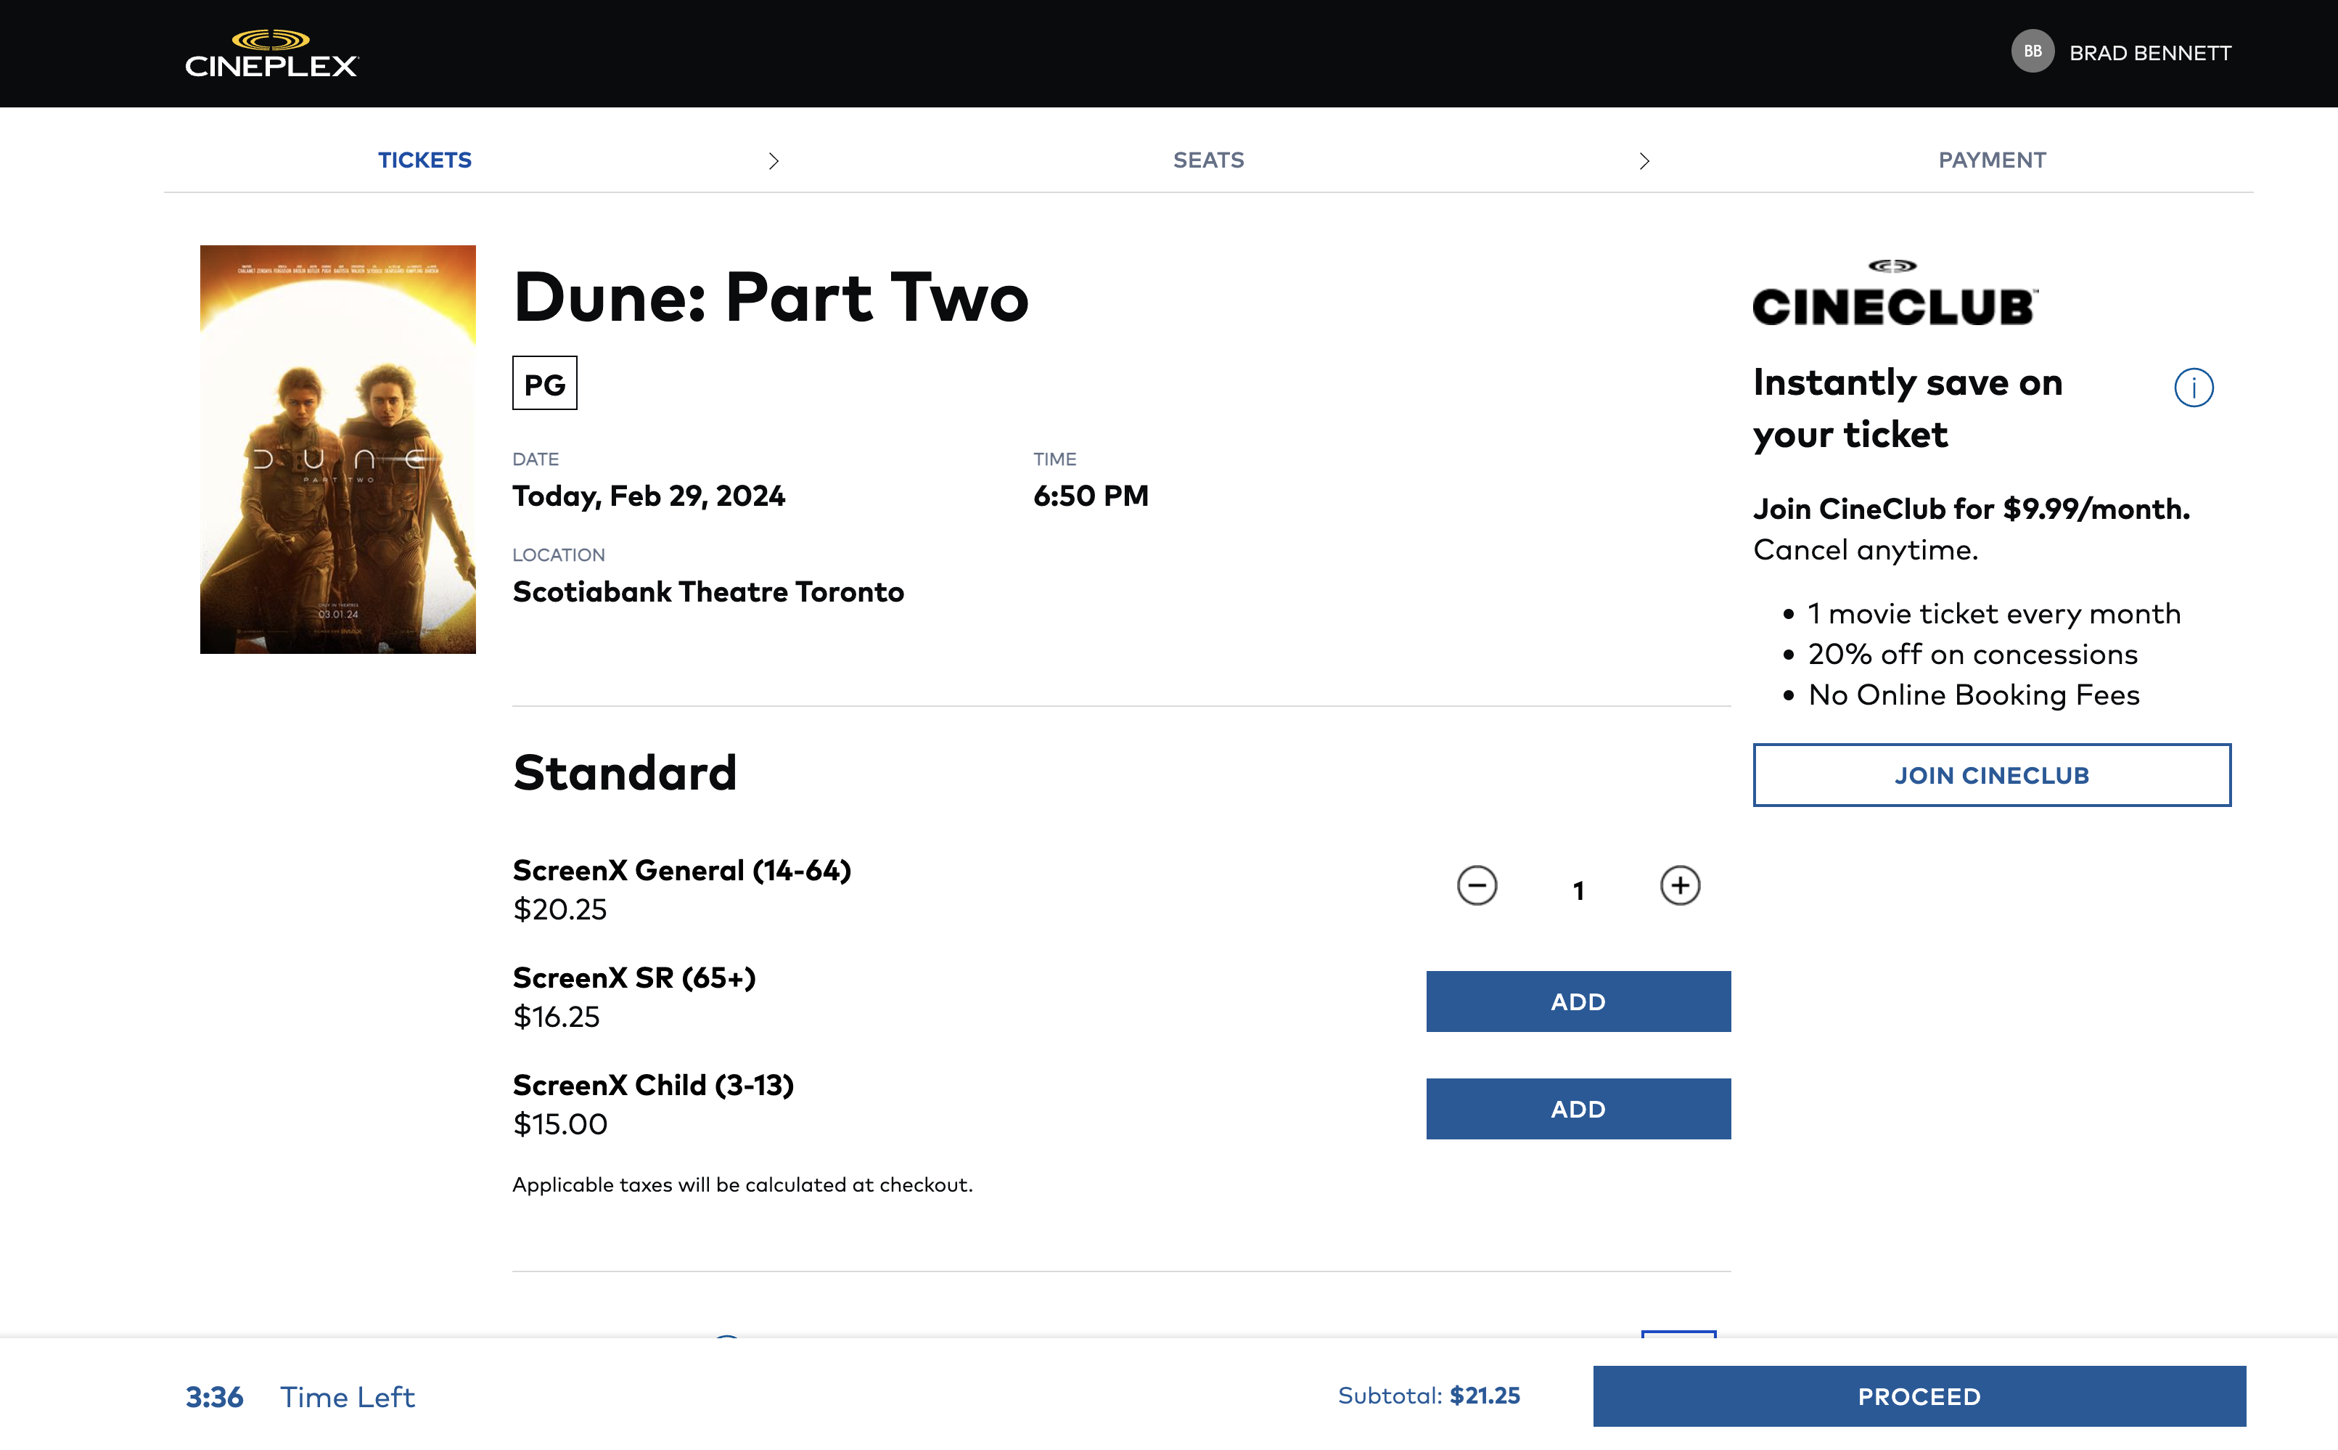
Task: Click the date Today, Feb 29, 2024
Action: 649,496
